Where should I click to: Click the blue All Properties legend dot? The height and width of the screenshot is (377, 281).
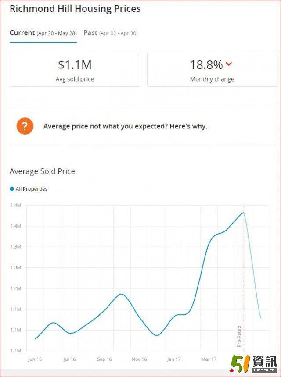tap(12, 189)
